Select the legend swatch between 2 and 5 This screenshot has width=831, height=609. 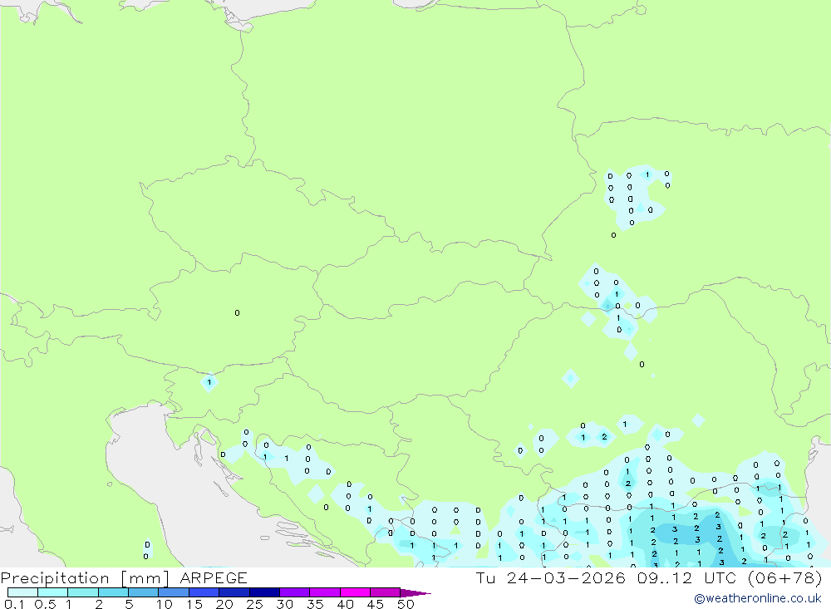(x=113, y=592)
